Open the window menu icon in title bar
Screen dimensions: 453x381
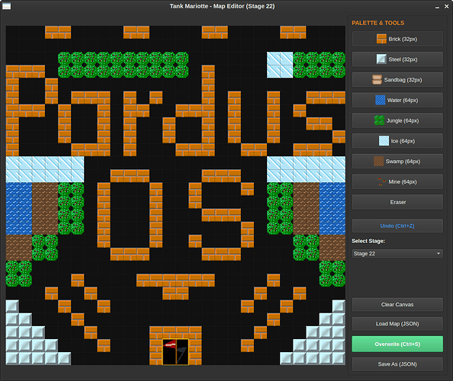6,6
